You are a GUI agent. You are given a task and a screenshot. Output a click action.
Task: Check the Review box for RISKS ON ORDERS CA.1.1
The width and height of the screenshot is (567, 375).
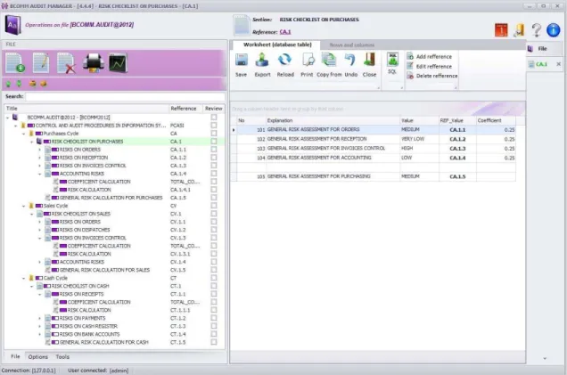tap(214, 150)
